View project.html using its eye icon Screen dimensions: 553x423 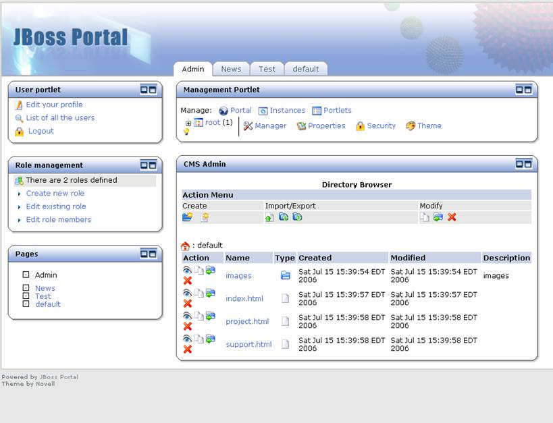pos(187,316)
